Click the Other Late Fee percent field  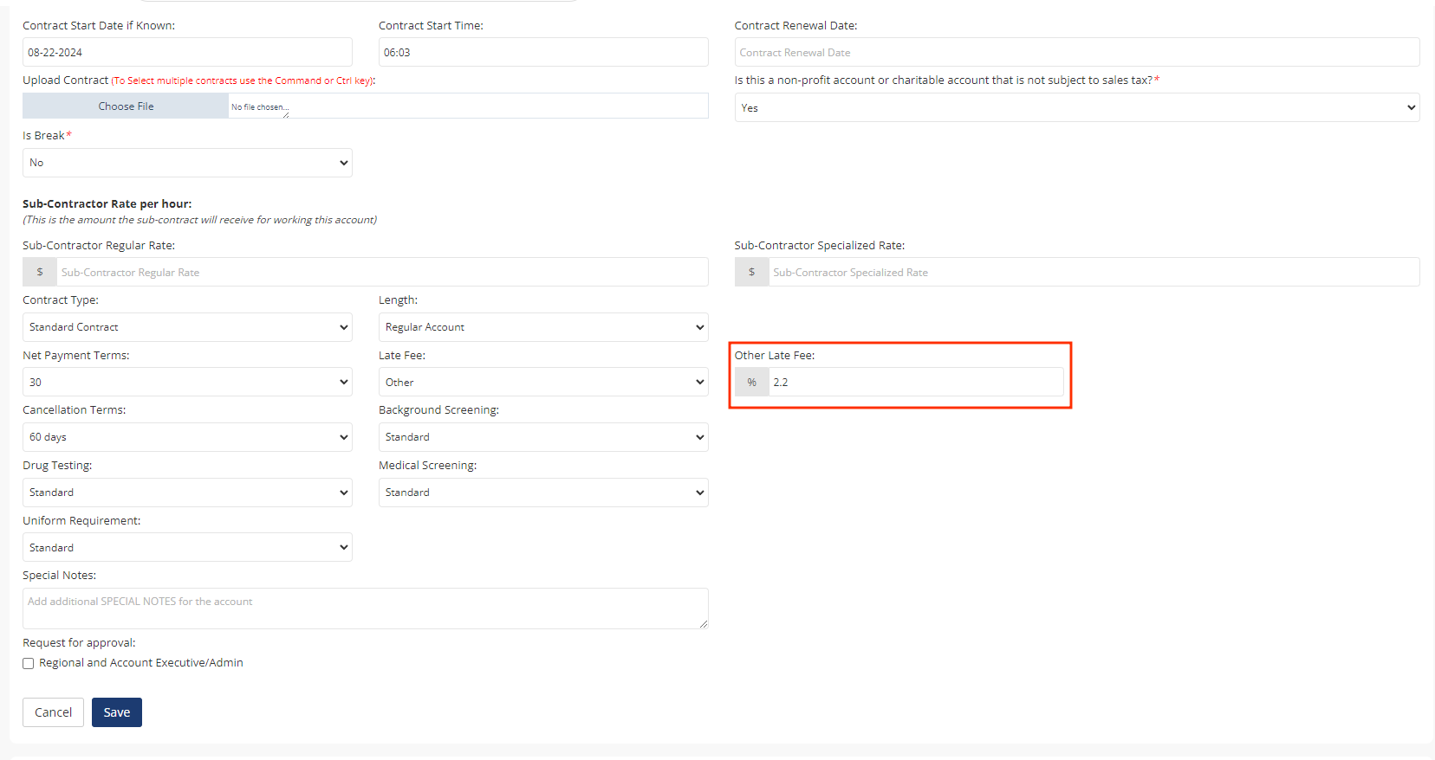(916, 382)
